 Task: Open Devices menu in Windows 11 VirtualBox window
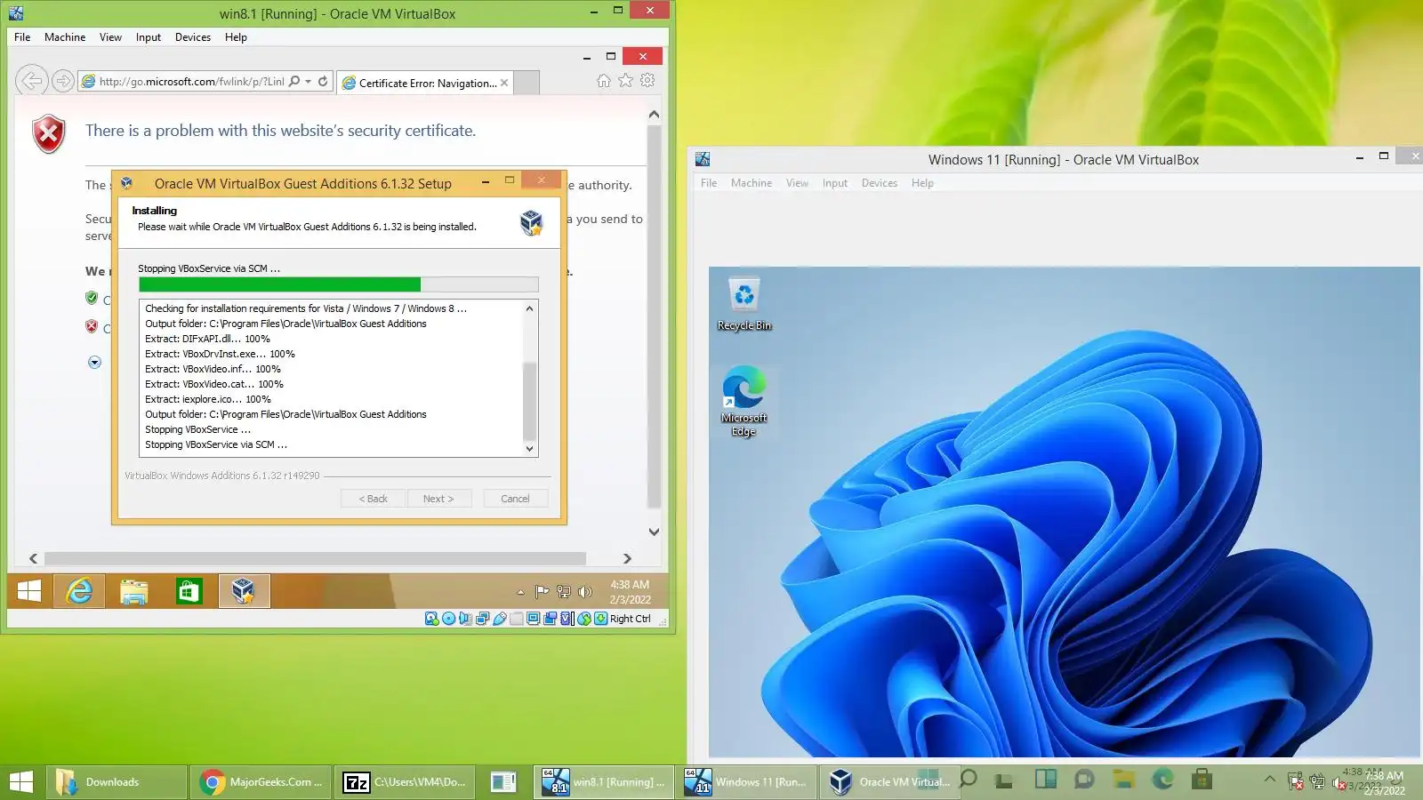pyautogui.click(x=880, y=183)
